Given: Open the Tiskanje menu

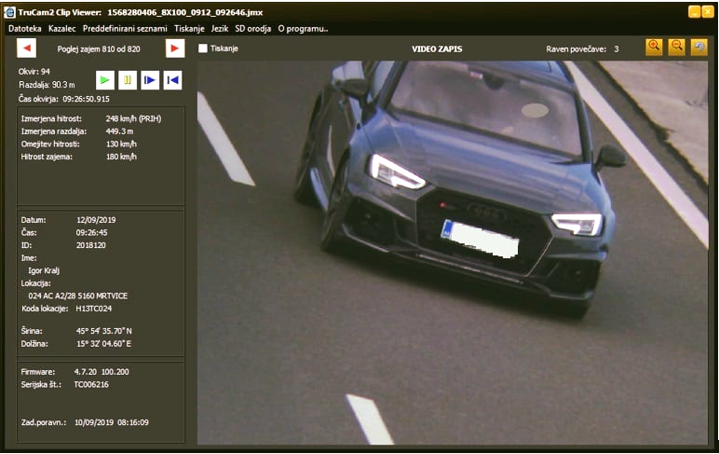Looking at the screenshot, I should click(x=189, y=29).
